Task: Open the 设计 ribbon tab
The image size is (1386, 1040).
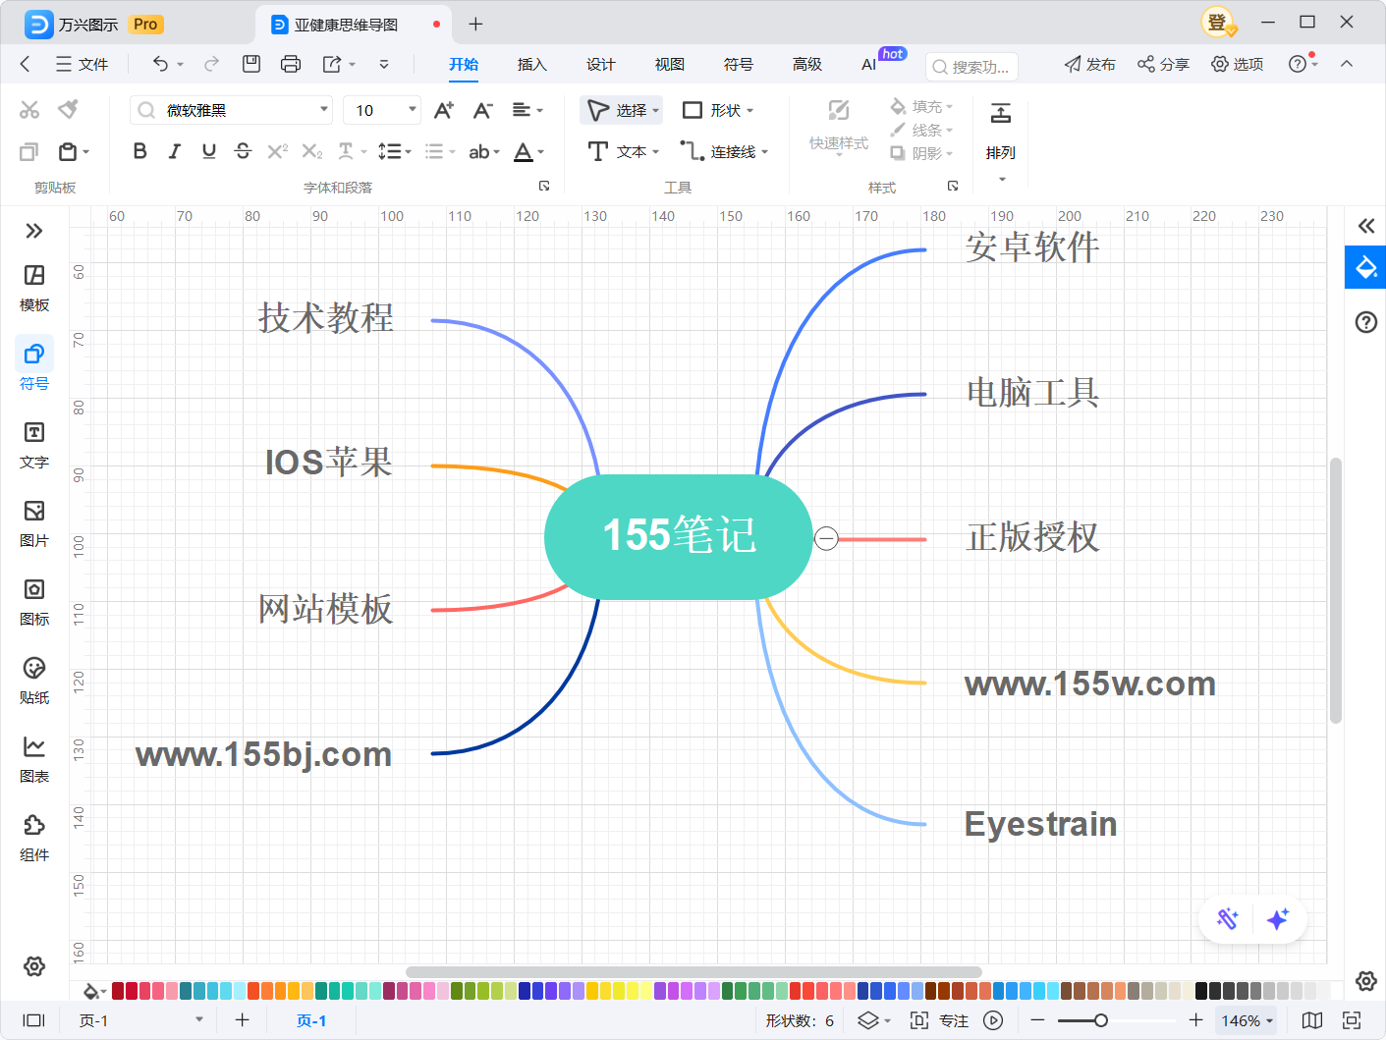Action: coord(600,64)
